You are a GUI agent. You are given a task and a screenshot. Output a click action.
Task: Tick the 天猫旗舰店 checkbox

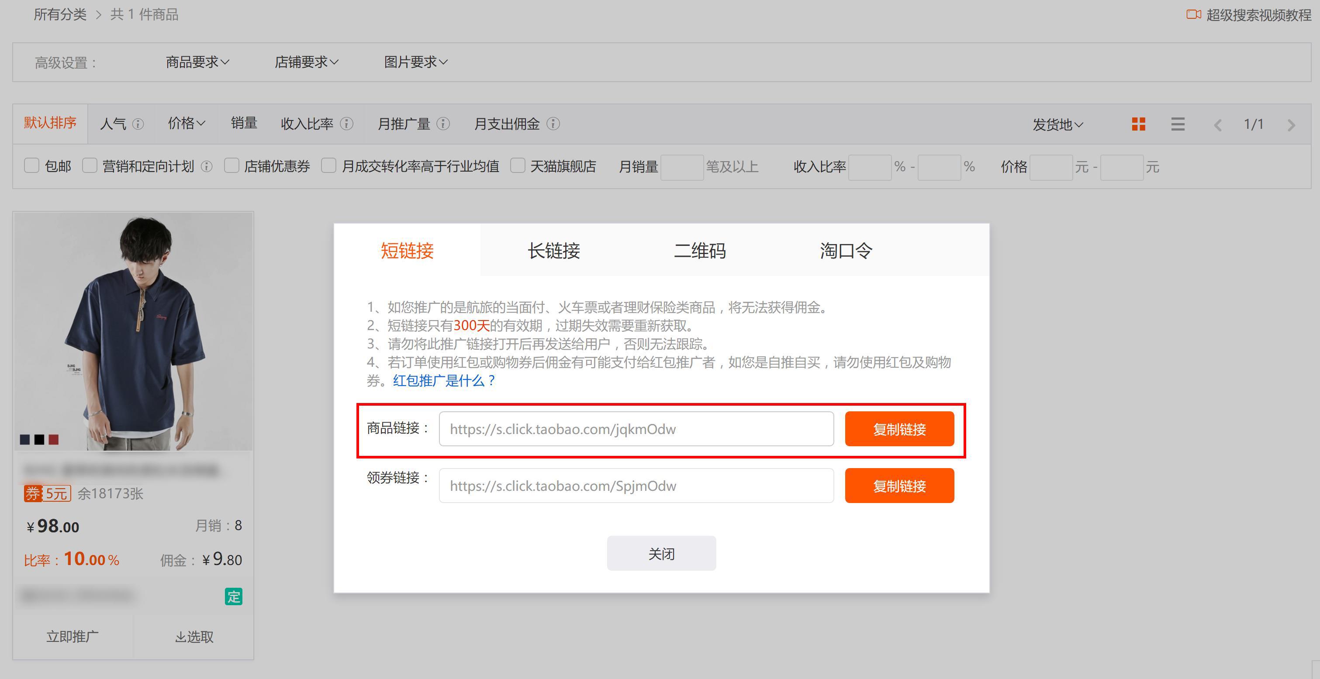click(518, 166)
